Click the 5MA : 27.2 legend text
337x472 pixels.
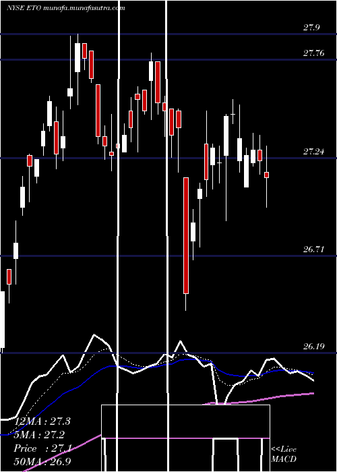coord(39,435)
